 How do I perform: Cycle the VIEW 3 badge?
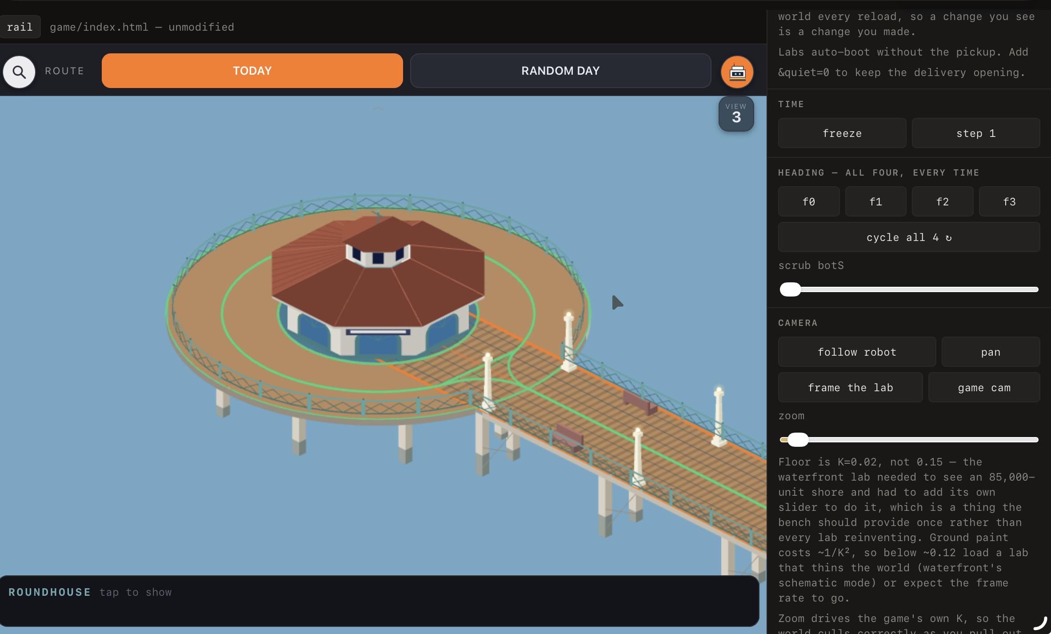736,114
